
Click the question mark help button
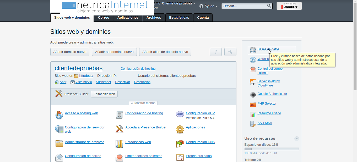point(215,52)
